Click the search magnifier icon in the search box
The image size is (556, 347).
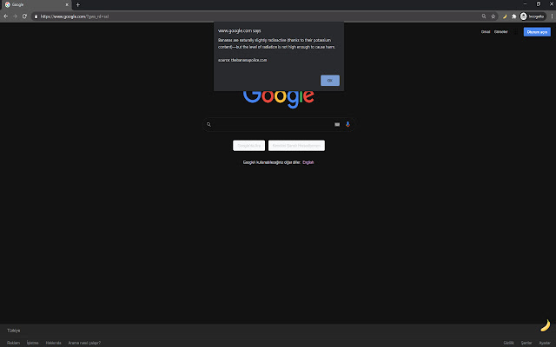(x=208, y=124)
